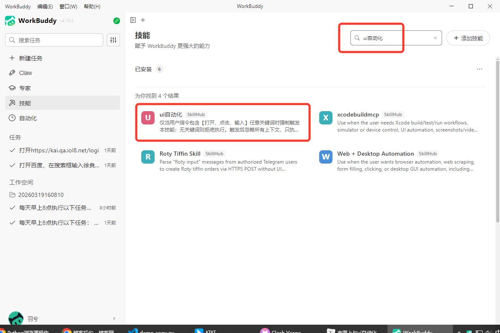Click the blue W icon of Web + Desktop Automation
The image size is (500, 333).
coord(326,157)
